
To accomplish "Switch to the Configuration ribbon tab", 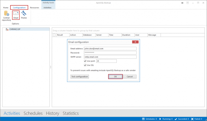I will [19, 8].
